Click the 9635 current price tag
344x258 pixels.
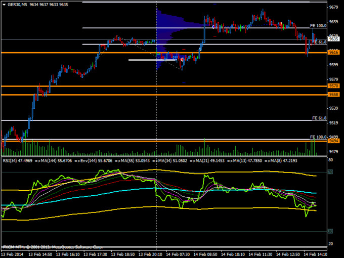pyautogui.click(x=333, y=38)
